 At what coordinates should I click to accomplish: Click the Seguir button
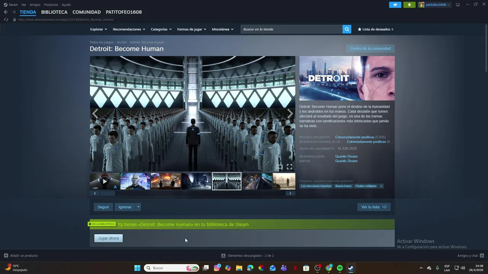[x=103, y=207]
